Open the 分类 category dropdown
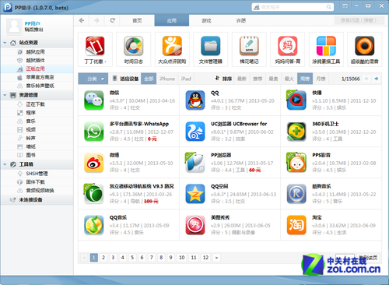This screenshot has height=285, width=389. (93, 79)
